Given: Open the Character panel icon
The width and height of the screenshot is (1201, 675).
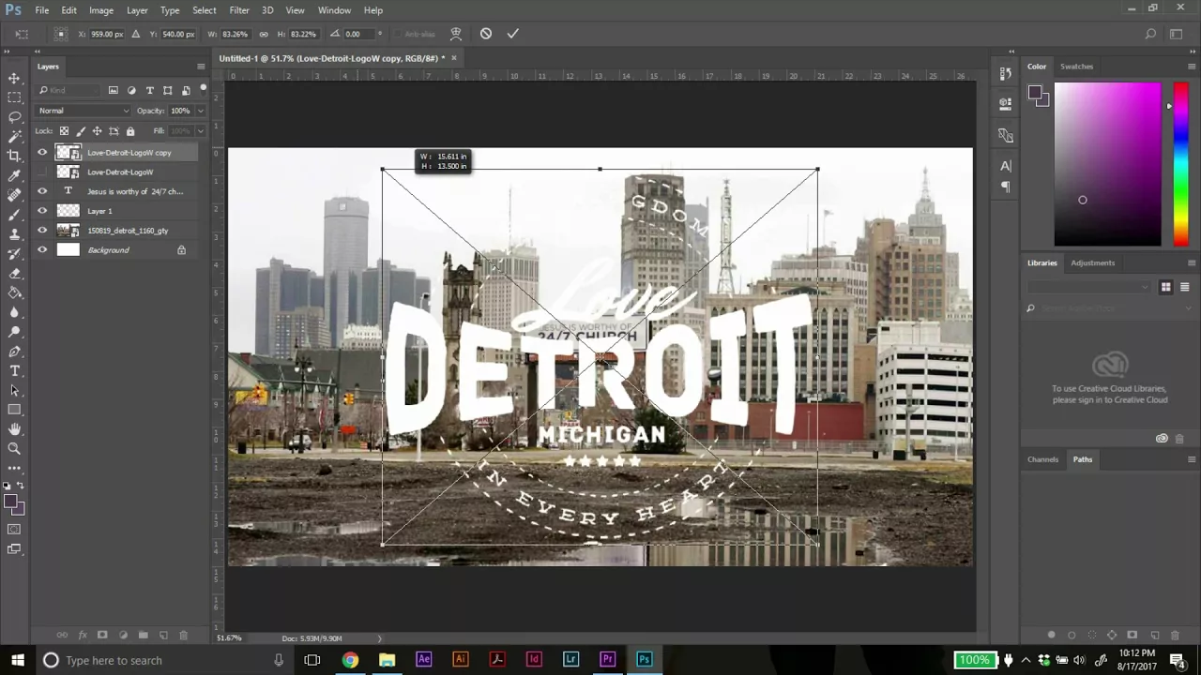Looking at the screenshot, I should coord(1006,166).
